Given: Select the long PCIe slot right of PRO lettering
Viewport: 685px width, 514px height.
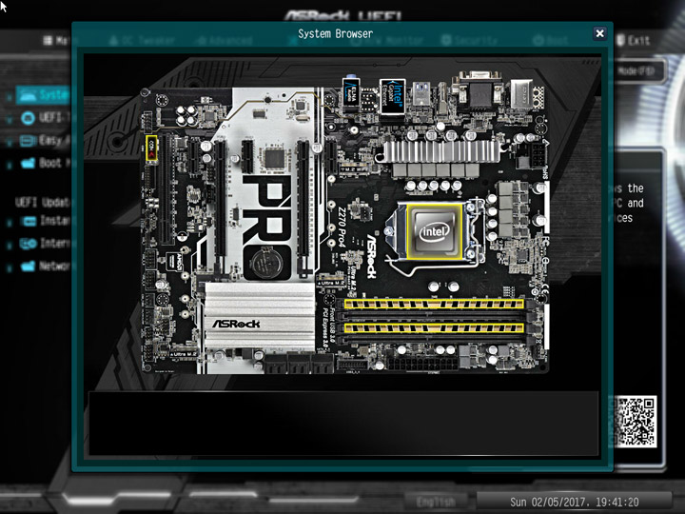Looking at the screenshot, I should (303, 208).
